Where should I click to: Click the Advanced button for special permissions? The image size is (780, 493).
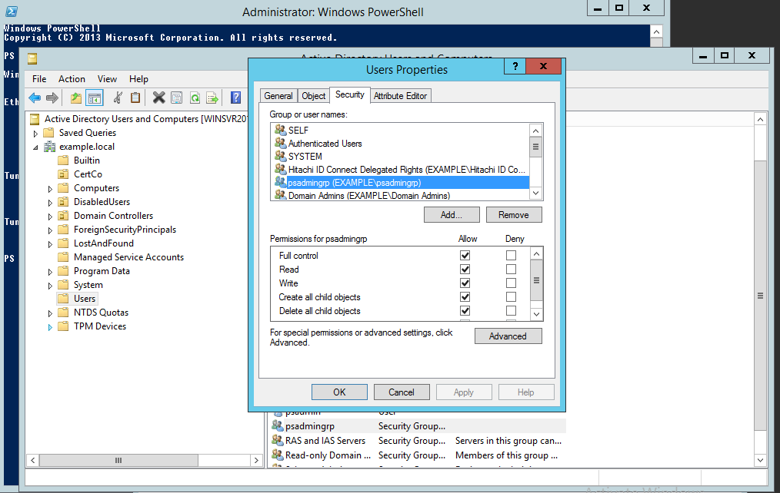point(508,336)
